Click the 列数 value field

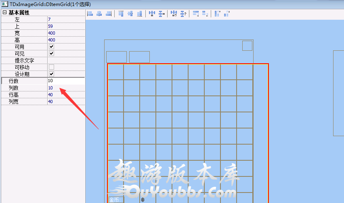[66, 88]
